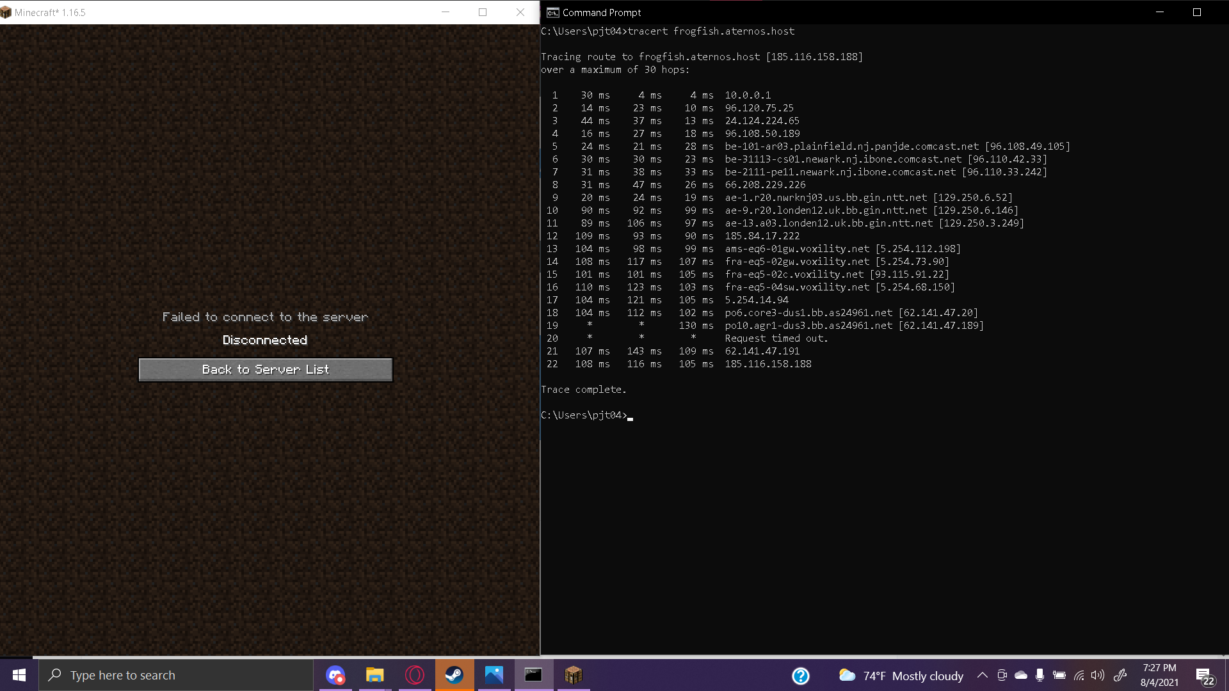1229x691 pixels.
Task: Click hop 8 address 66.208.229.226
Action: pyautogui.click(x=765, y=184)
